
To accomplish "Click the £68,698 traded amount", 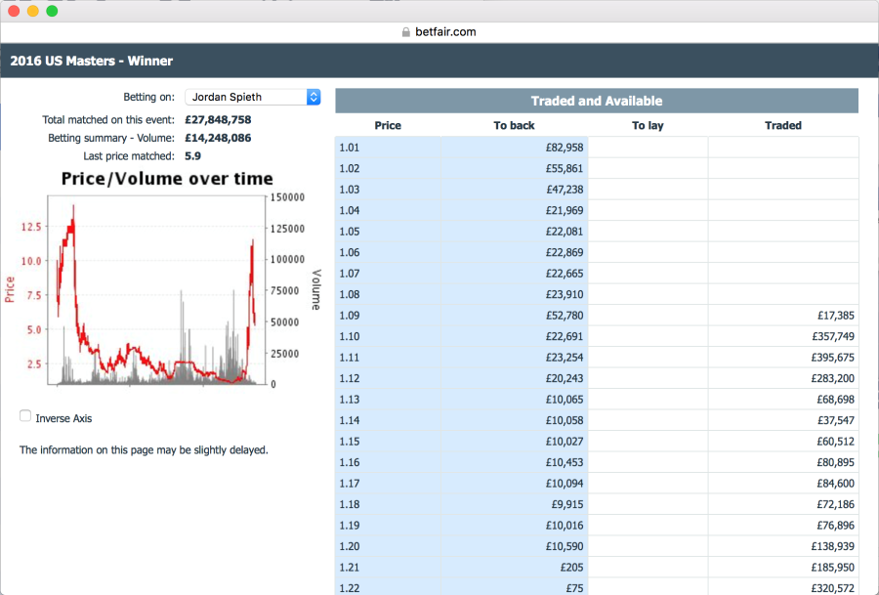I will [x=836, y=400].
